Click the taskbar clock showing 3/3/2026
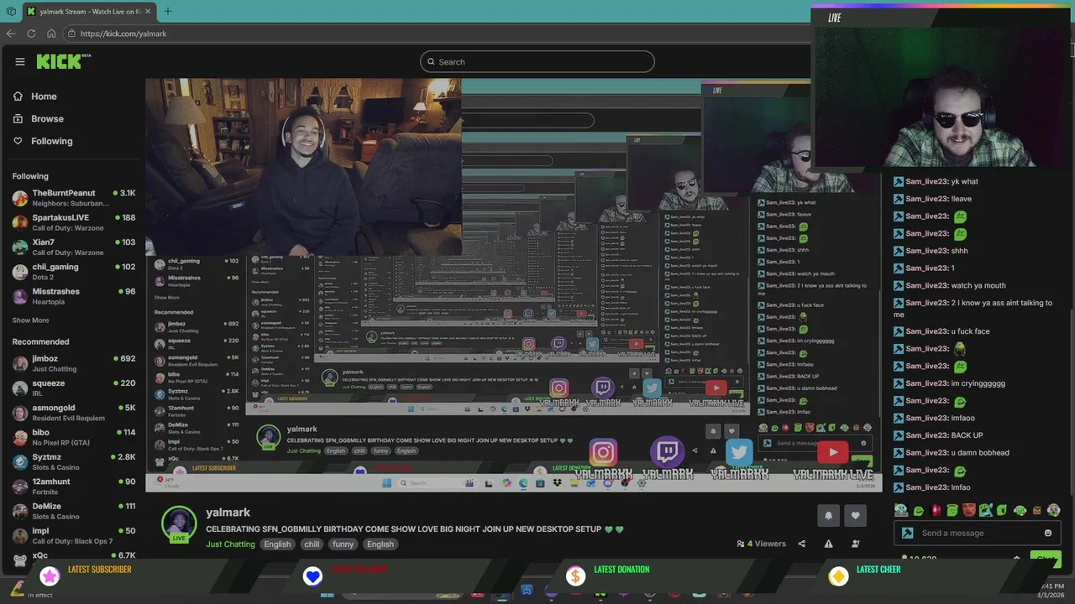Image resolution: width=1075 pixels, height=604 pixels. pos(1052,591)
